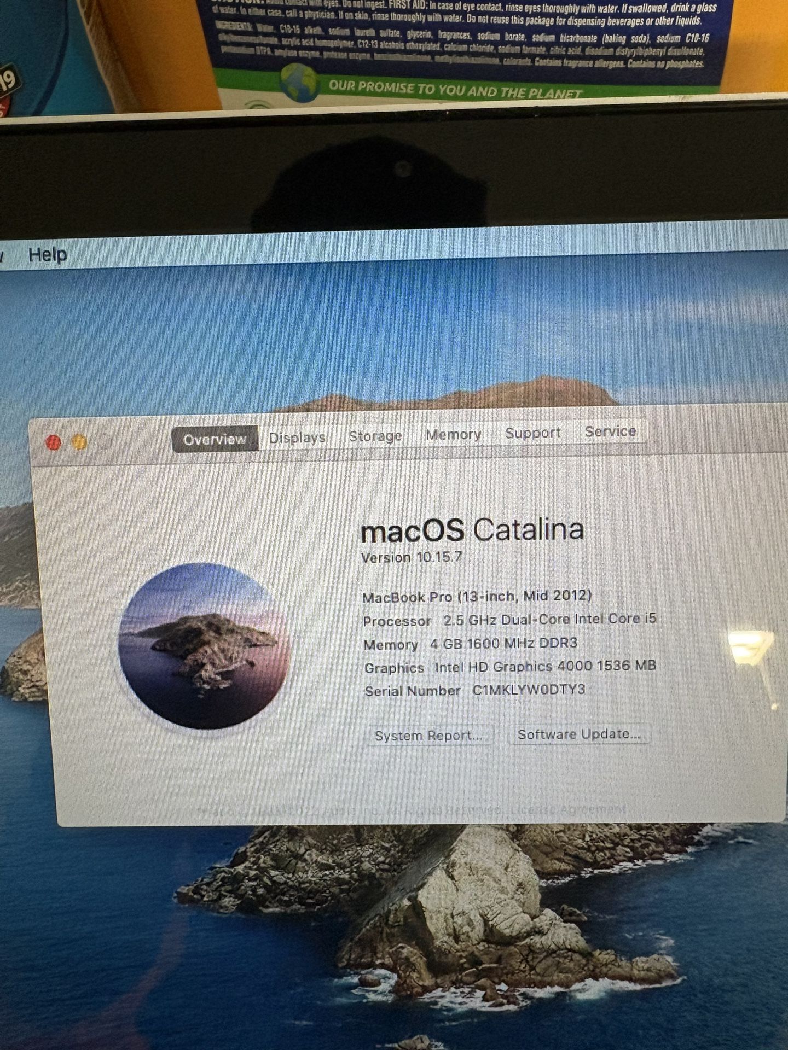Click the 4 GB 1600 MHz DDR3 value
The image size is (788, 1050).
(x=503, y=643)
